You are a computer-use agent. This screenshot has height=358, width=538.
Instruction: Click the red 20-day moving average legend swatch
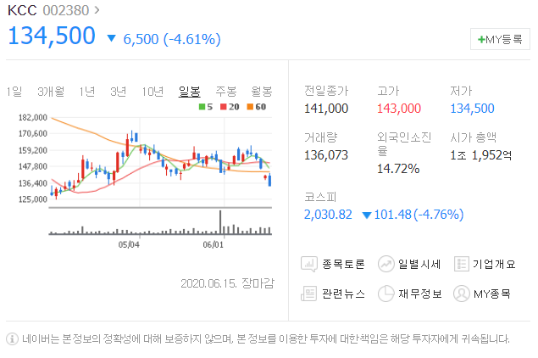pyautogui.click(x=224, y=107)
